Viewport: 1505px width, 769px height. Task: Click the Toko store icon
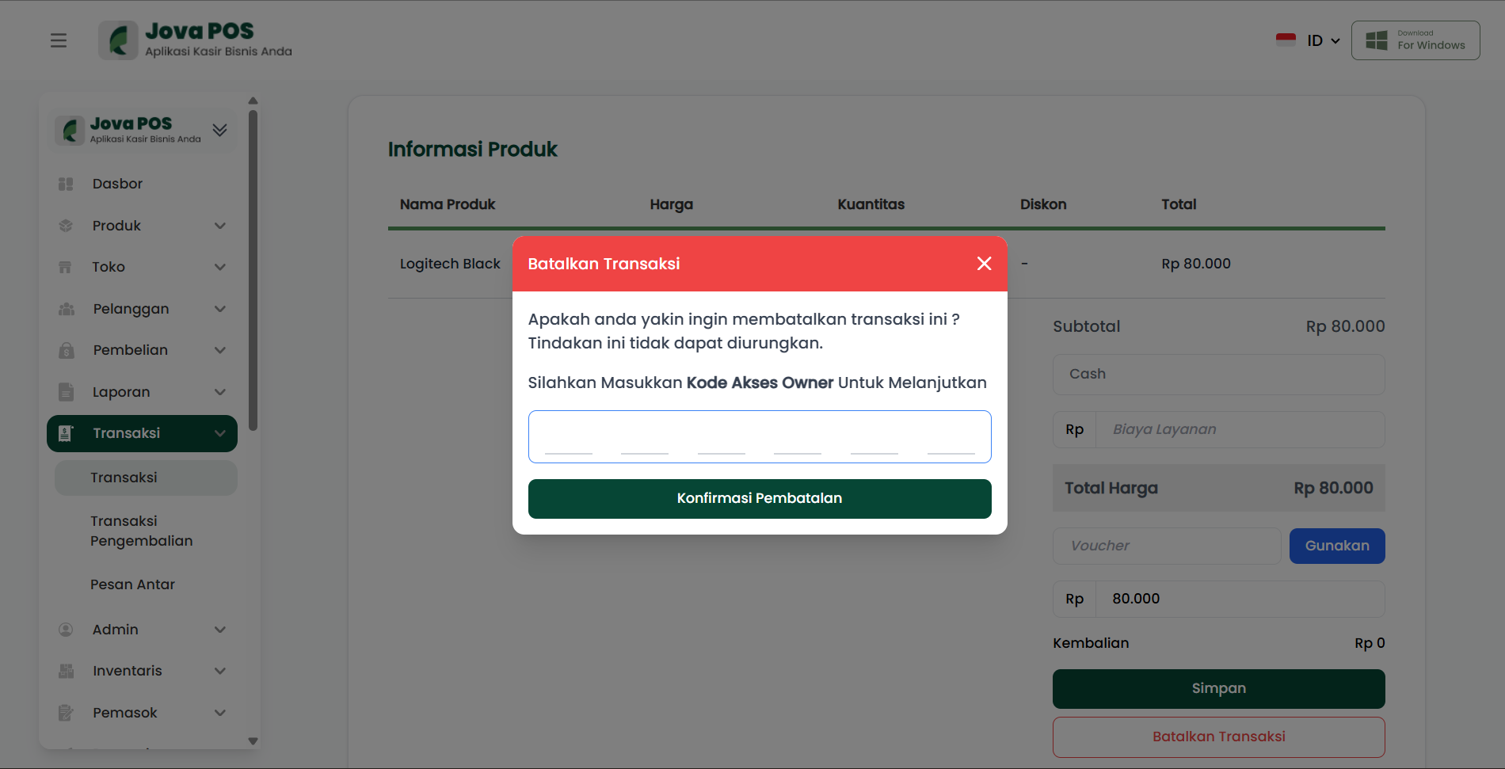(66, 267)
